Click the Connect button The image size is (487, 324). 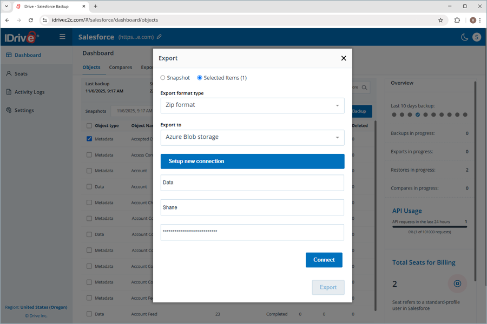pos(324,260)
